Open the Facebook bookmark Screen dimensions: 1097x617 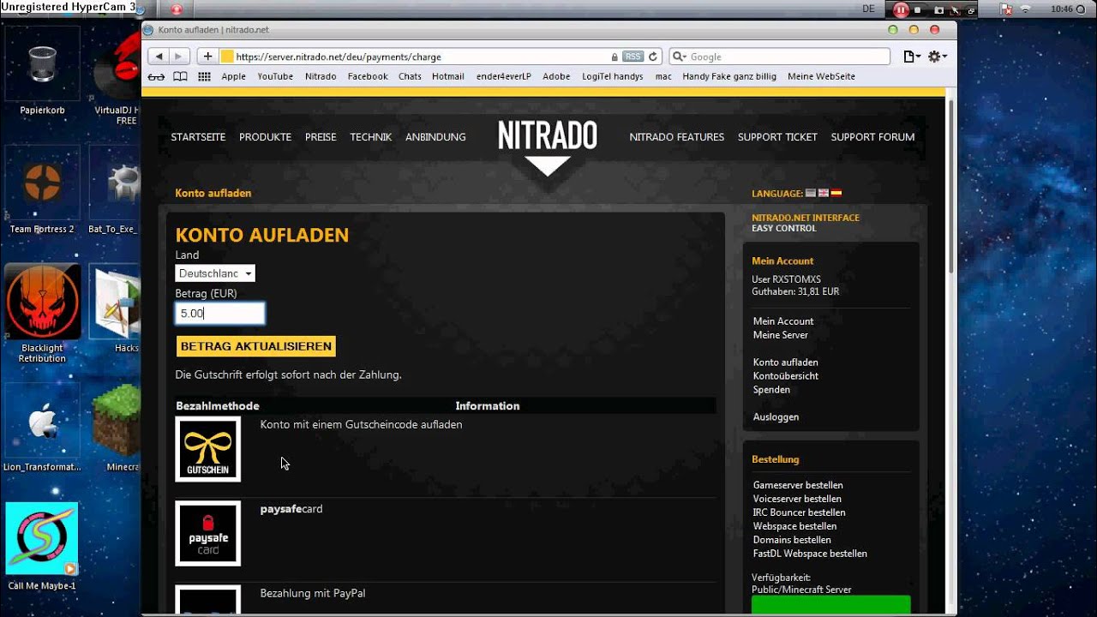point(368,76)
